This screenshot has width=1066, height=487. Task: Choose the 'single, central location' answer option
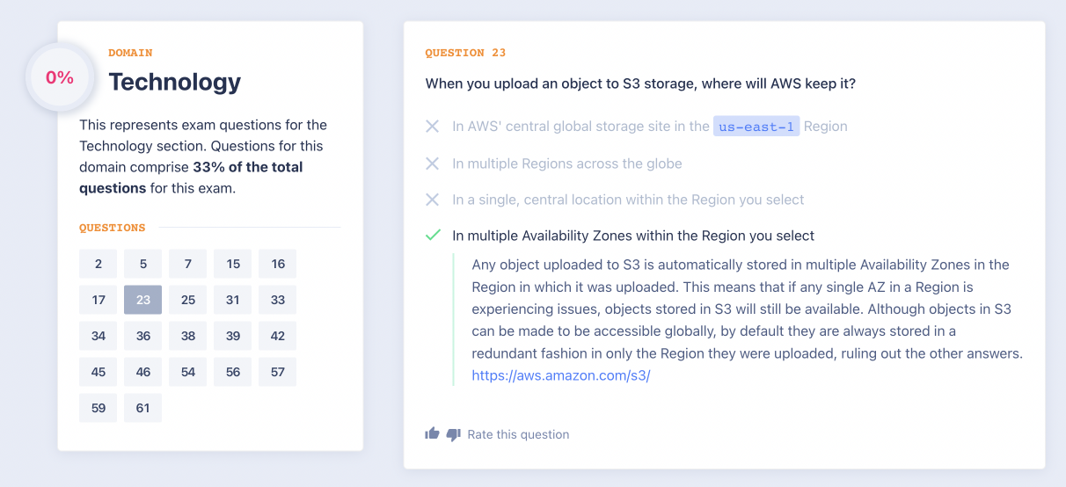click(628, 200)
